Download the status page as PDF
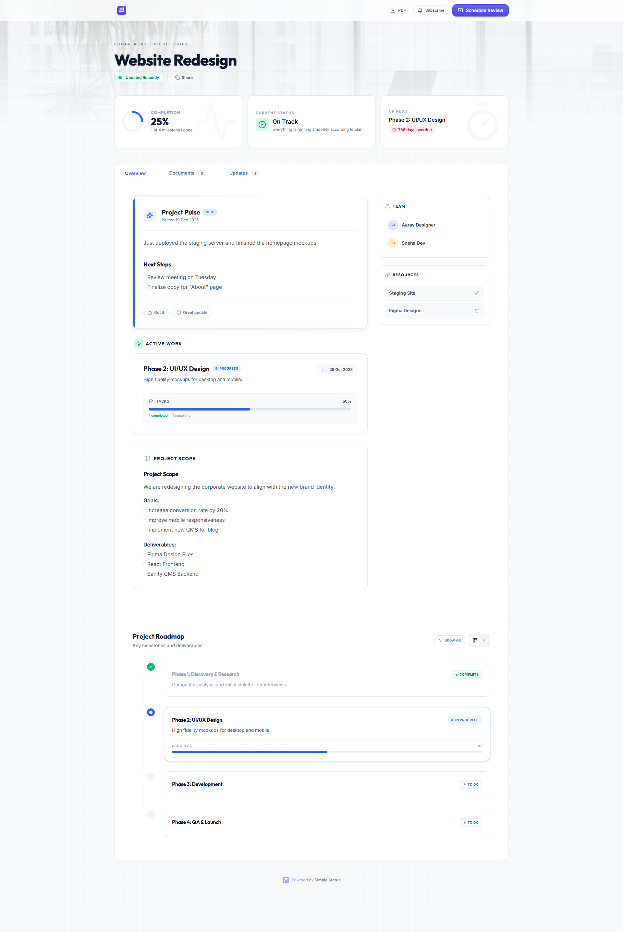The height and width of the screenshot is (932, 623). (x=398, y=10)
